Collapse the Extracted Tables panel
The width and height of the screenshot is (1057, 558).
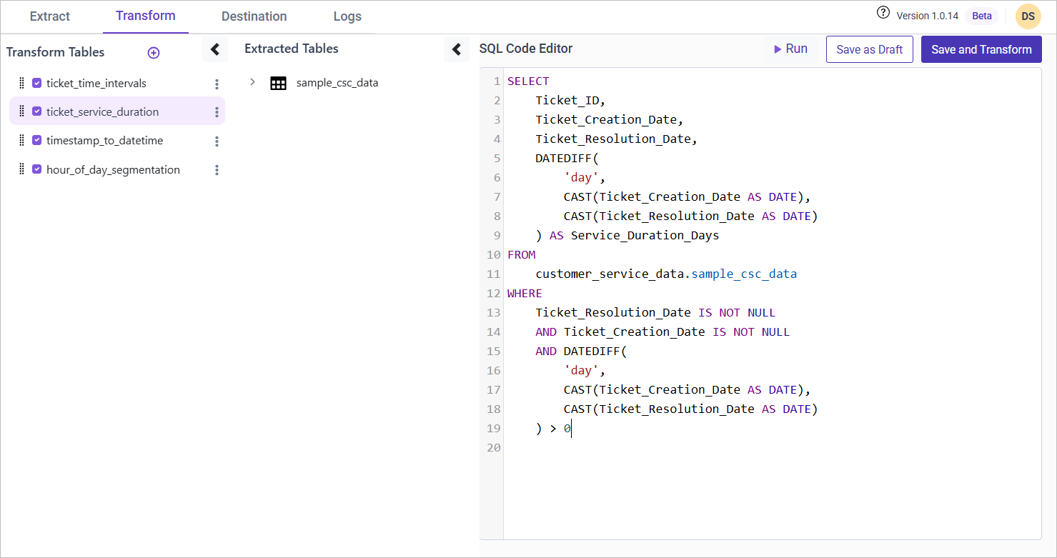coord(456,50)
